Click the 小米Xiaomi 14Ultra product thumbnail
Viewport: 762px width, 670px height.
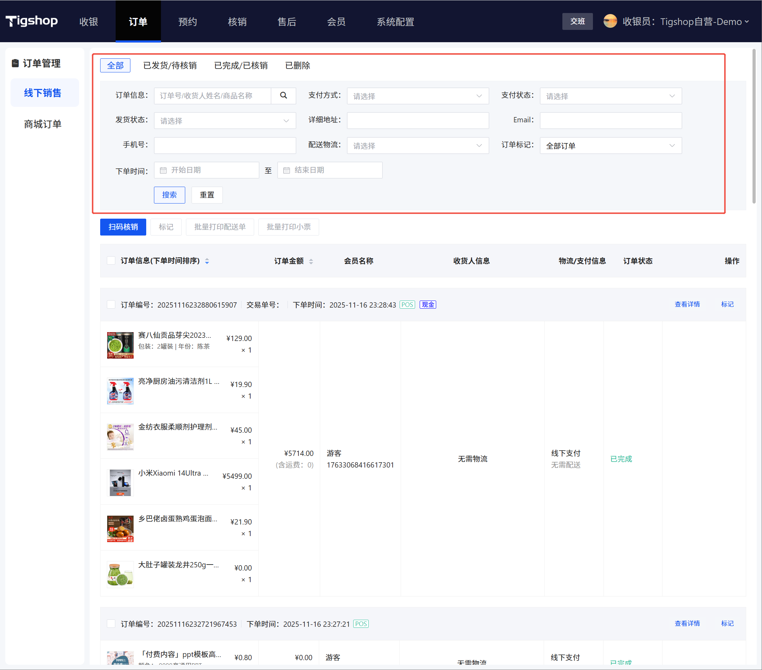pyautogui.click(x=120, y=482)
